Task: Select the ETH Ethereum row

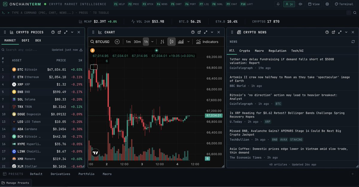Action: click(42, 77)
